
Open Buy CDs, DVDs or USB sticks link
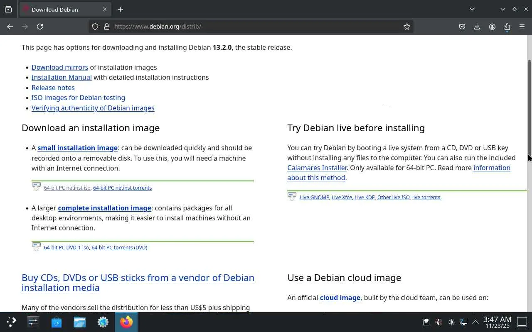pos(138,283)
